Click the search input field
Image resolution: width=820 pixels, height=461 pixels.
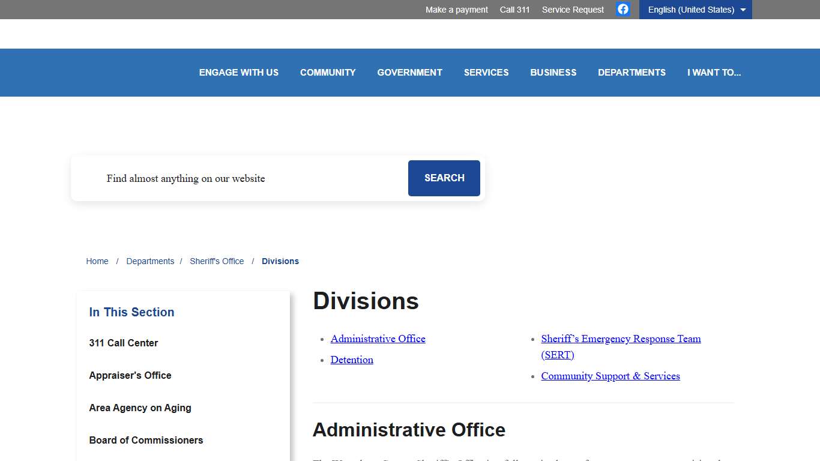click(240, 178)
